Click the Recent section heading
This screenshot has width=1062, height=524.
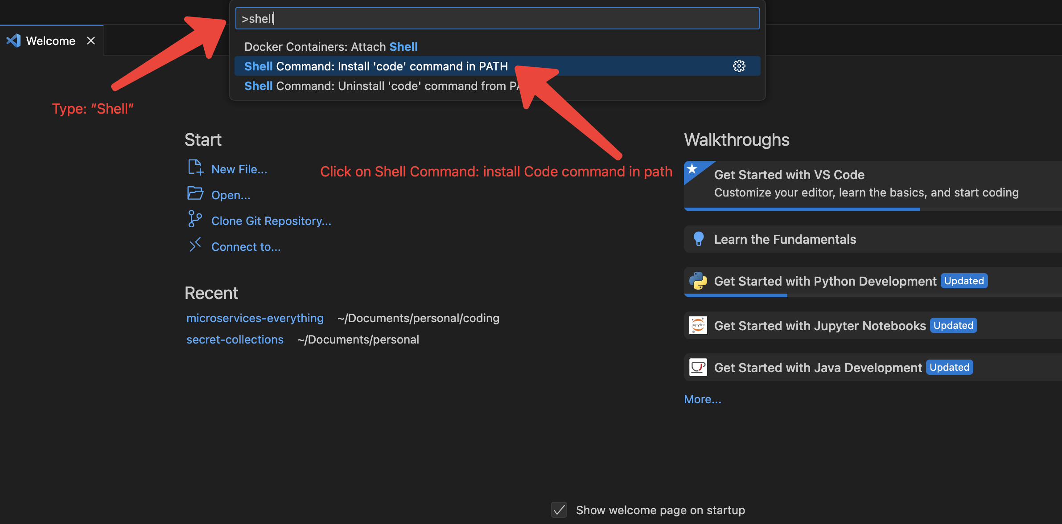coord(211,293)
